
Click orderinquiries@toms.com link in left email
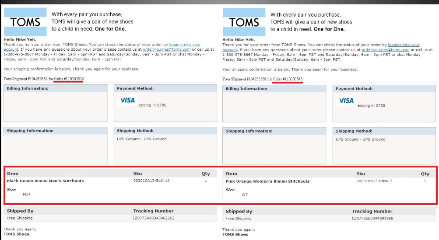point(167,49)
